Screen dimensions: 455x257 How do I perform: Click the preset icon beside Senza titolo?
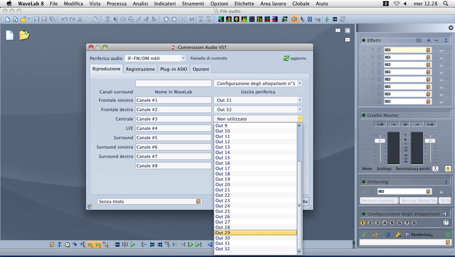pos(198,202)
